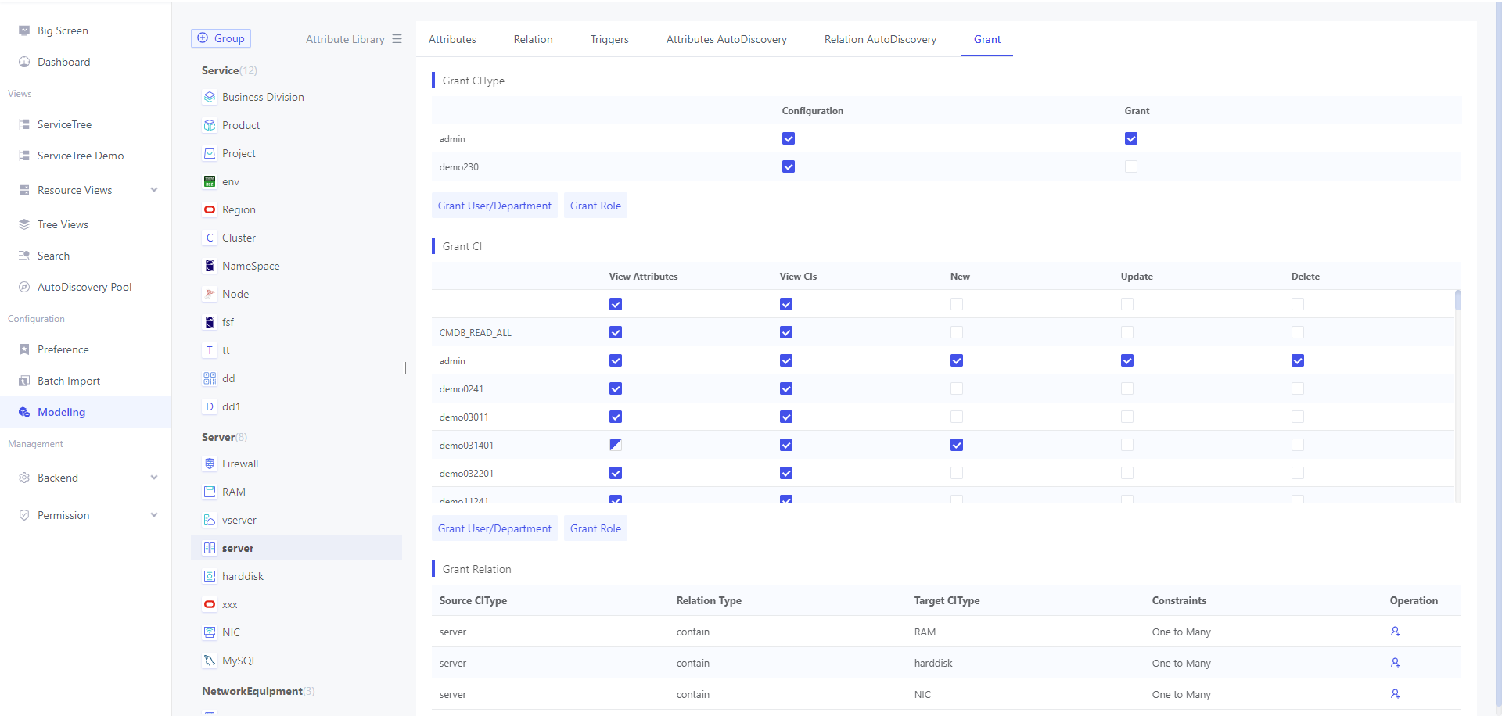Click grant icon for server-NIC relation
The image size is (1502, 716).
tap(1395, 694)
